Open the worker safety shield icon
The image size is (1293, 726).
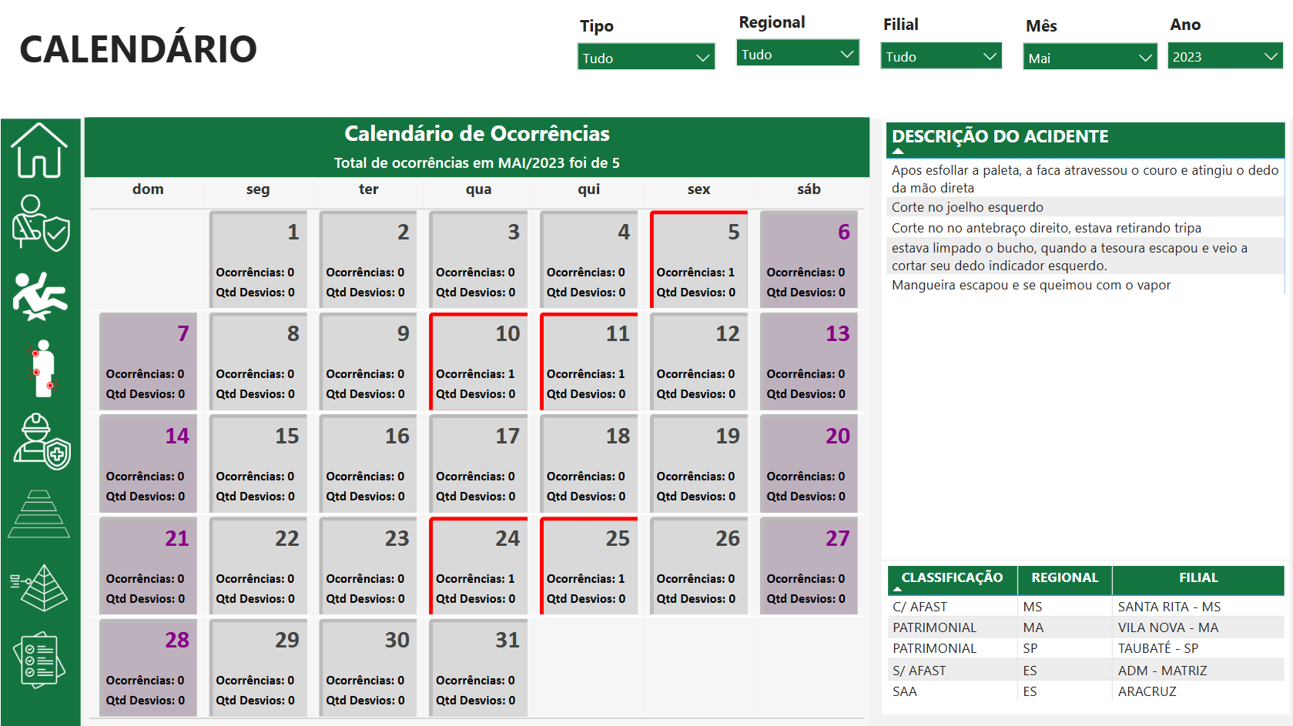[41, 223]
